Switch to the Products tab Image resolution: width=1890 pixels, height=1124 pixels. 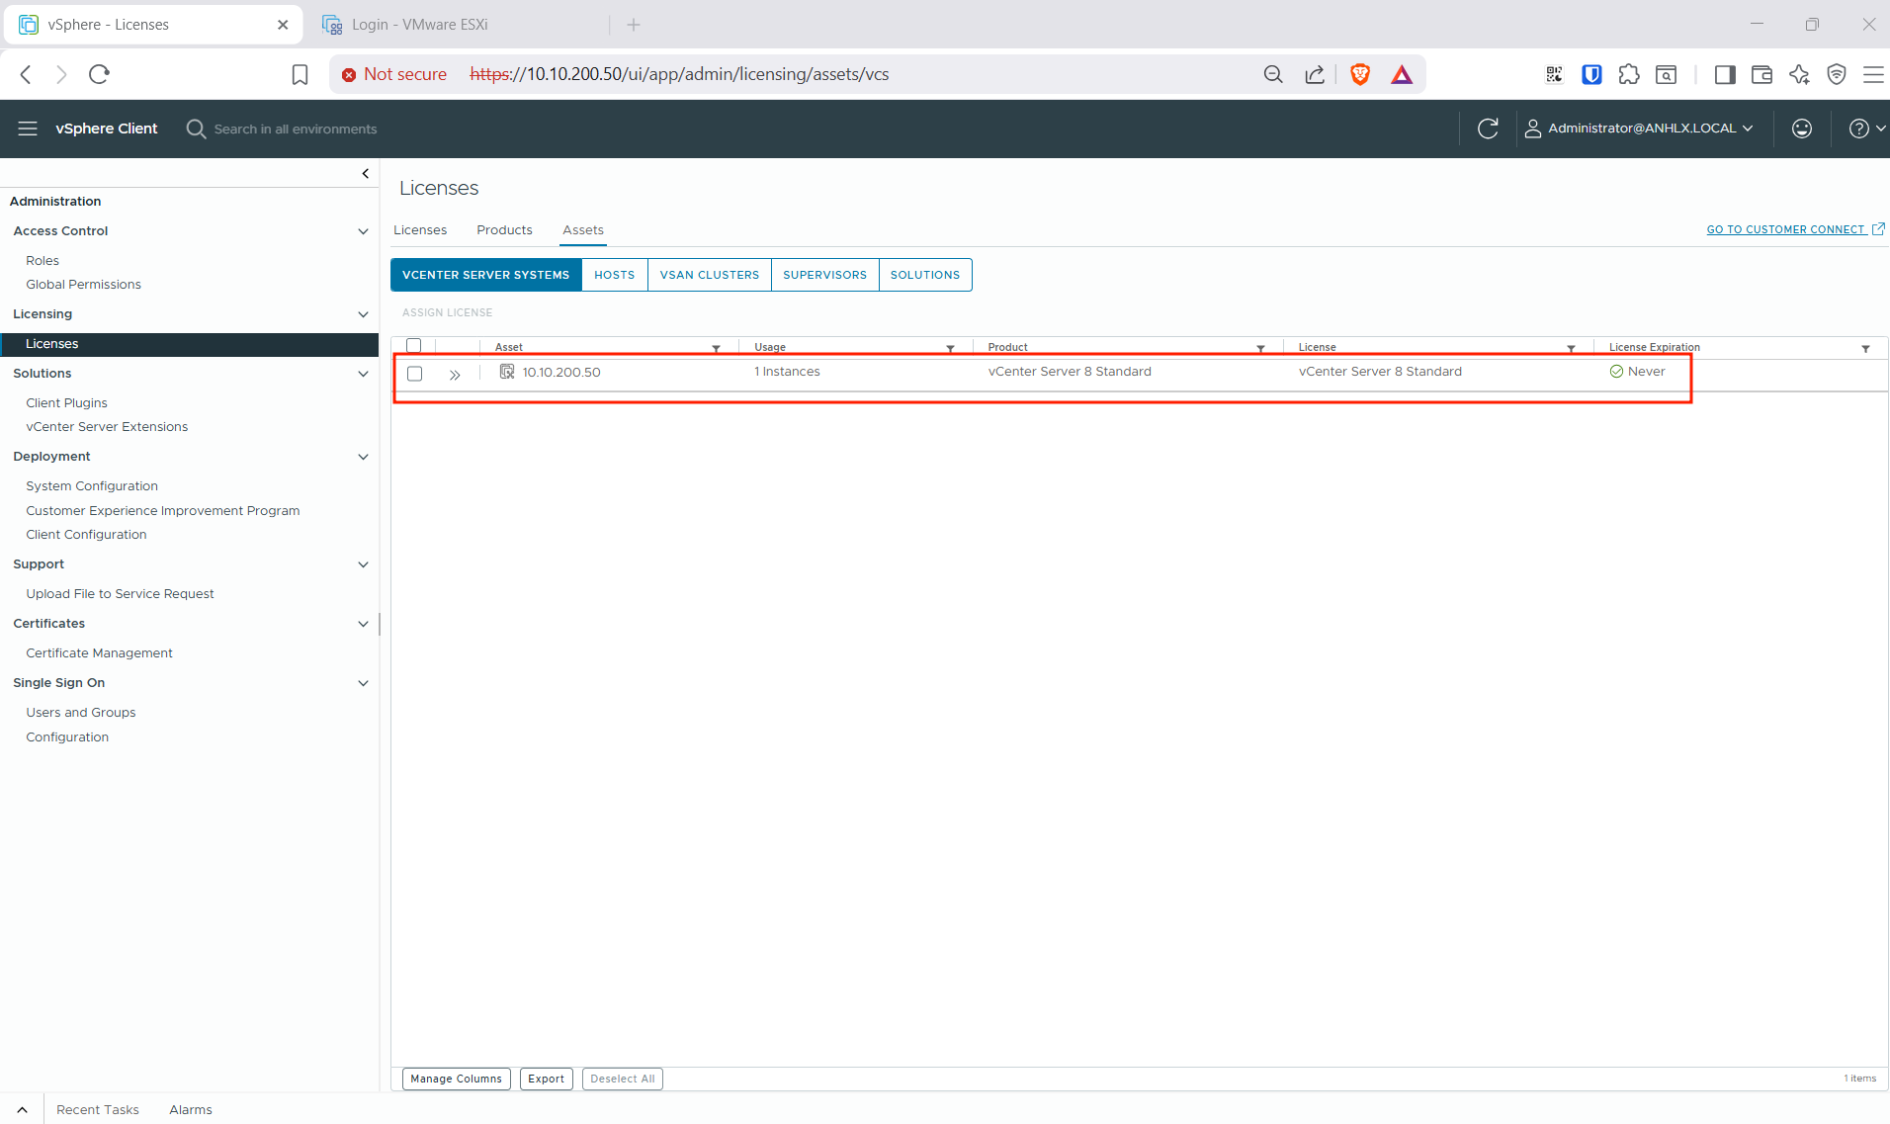(x=504, y=230)
